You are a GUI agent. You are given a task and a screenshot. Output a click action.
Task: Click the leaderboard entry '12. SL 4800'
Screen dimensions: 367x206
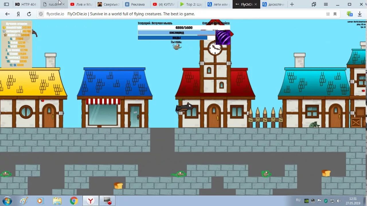16,65
